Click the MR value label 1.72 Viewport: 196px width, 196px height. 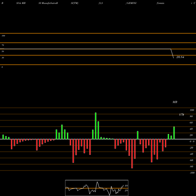tap(181, 114)
